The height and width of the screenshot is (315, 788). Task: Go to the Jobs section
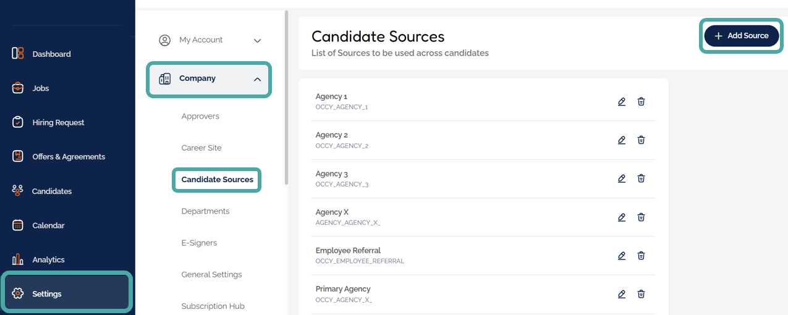(40, 88)
